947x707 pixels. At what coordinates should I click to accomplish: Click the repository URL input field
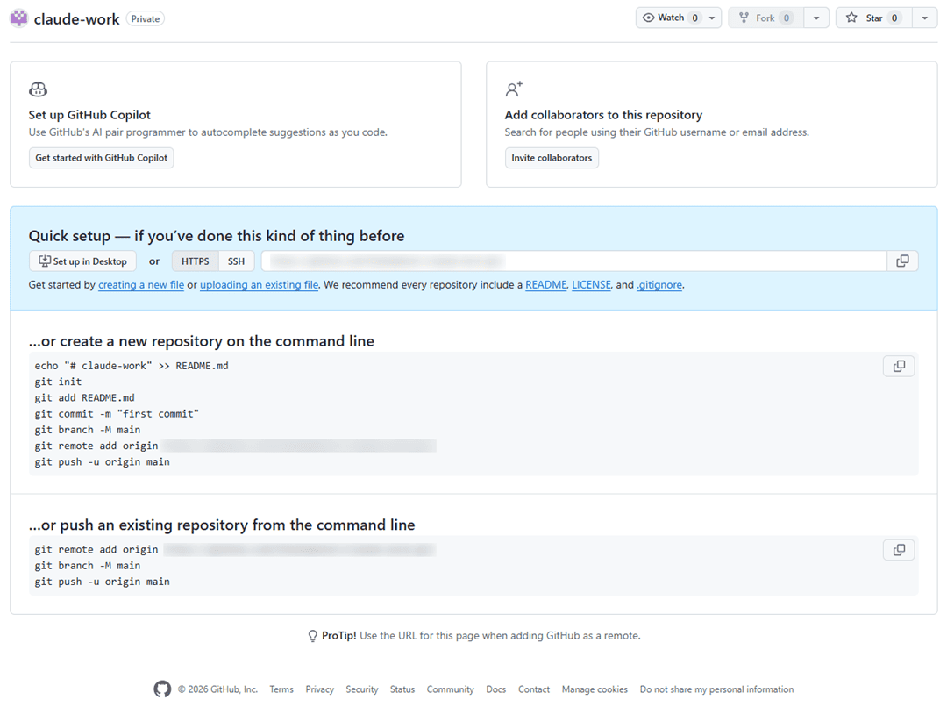(573, 261)
